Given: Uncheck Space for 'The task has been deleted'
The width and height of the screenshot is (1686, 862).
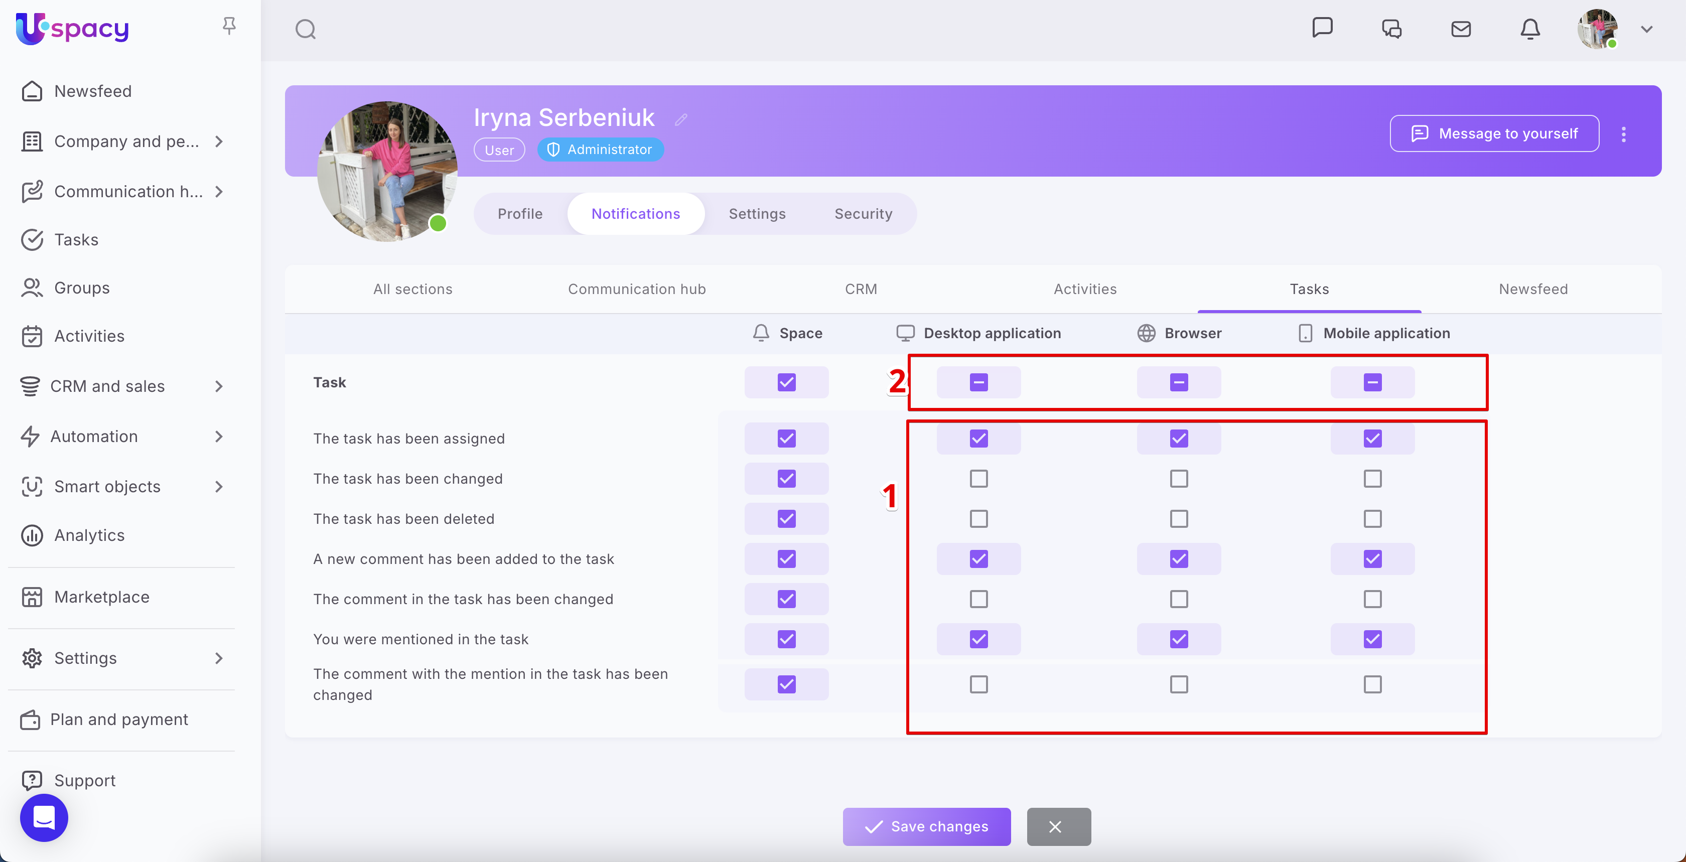Looking at the screenshot, I should coord(786,519).
